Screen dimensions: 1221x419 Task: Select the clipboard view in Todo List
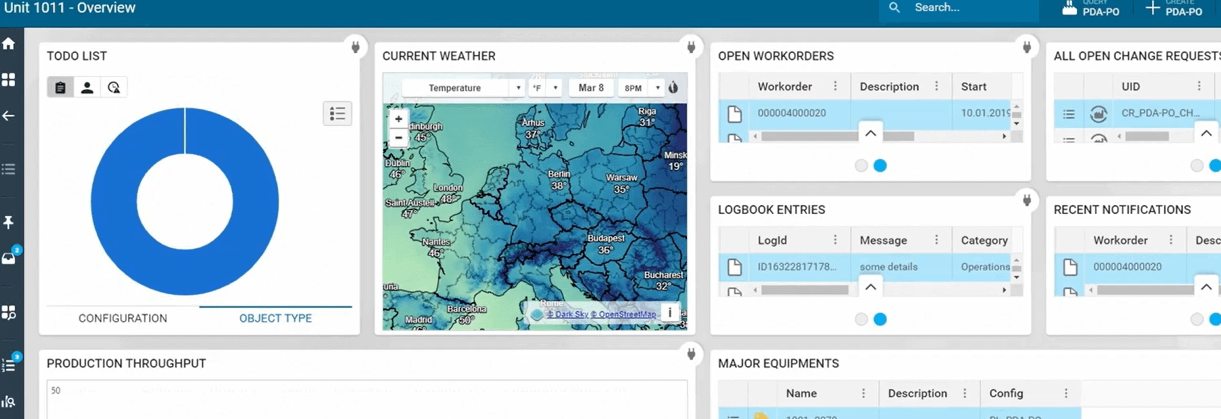tap(60, 88)
